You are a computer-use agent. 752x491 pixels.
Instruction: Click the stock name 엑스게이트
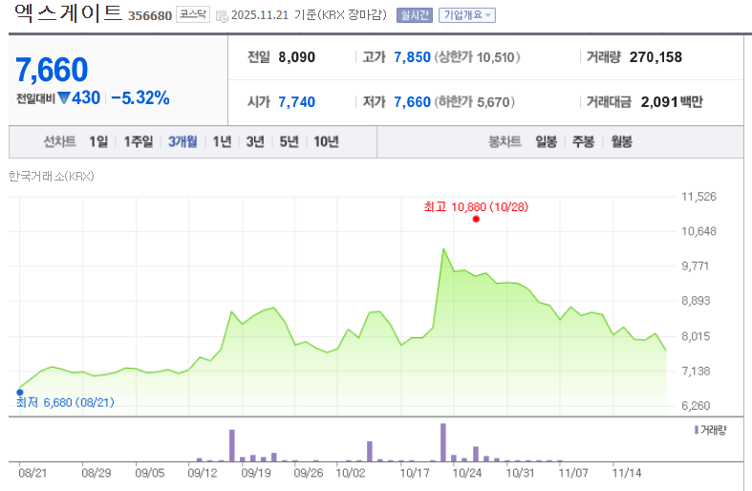point(68,12)
